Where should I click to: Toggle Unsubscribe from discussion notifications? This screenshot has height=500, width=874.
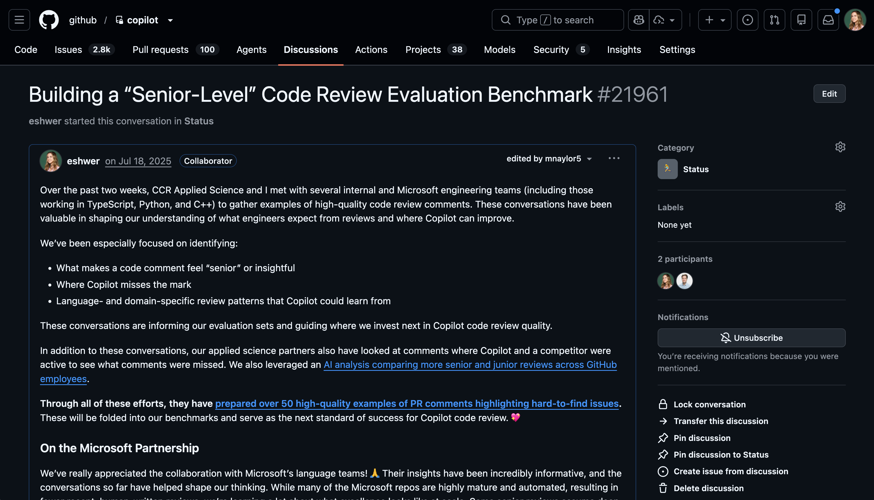tap(751, 338)
